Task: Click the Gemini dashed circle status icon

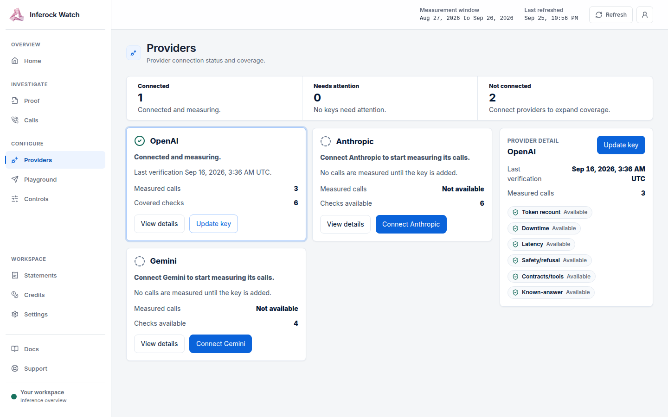Action: tap(140, 261)
